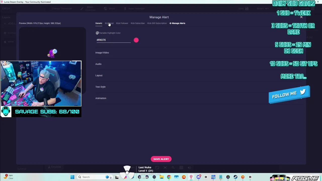322x181 pixels.
Task: Expand the Text Style section
Action: coord(199,87)
